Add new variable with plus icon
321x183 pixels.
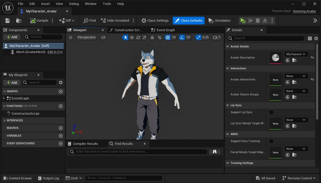pos(61,136)
